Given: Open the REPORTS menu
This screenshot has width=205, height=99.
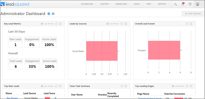Looking at the screenshot, I should (x=163, y=4).
